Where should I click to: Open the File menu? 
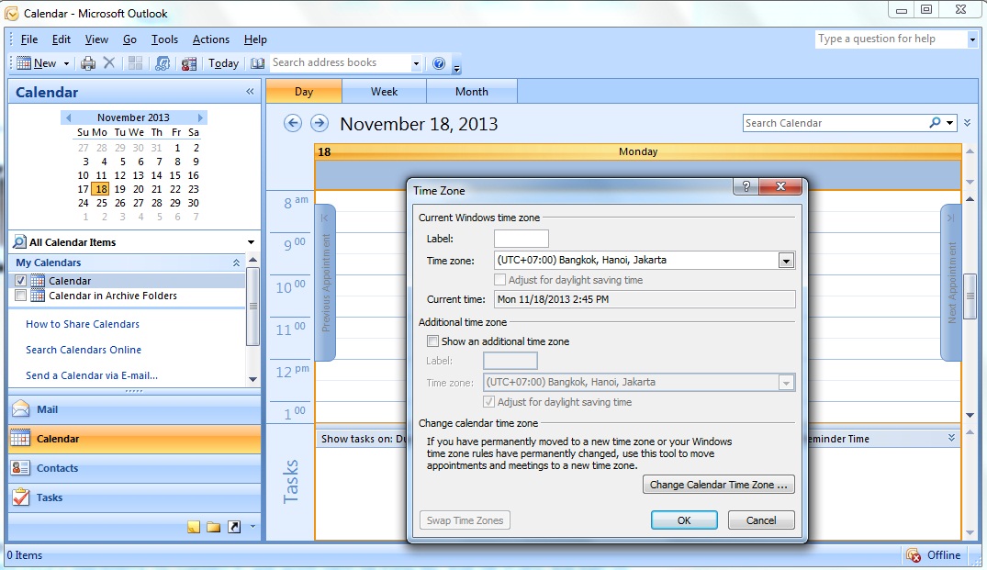(x=29, y=39)
